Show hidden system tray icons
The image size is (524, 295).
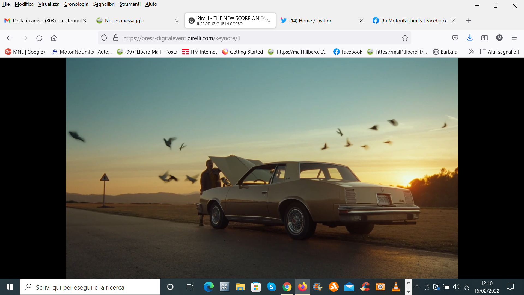[x=417, y=287]
